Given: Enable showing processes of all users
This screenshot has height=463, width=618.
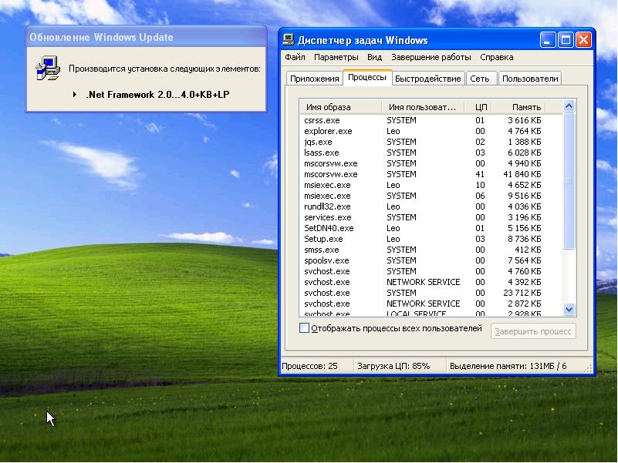Looking at the screenshot, I should coord(304,328).
